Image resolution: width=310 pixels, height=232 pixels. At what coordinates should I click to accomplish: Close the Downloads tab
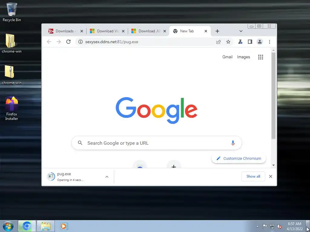82,31
